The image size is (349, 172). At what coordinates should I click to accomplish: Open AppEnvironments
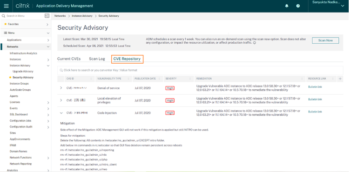[x=20, y=139]
